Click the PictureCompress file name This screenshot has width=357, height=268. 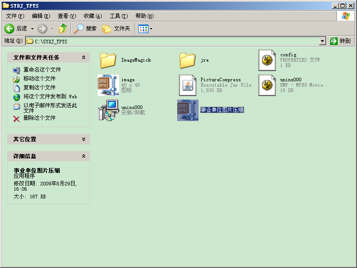220,80
